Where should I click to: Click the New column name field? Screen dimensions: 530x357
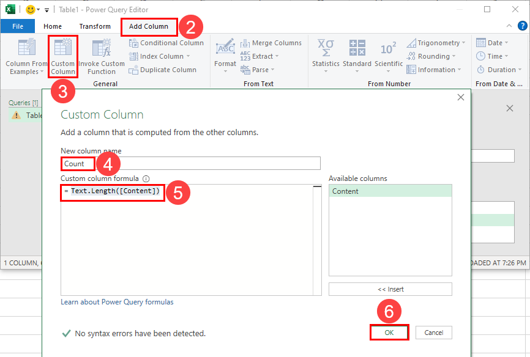click(190, 163)
